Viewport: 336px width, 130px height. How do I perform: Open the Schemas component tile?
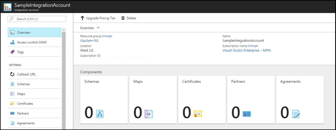pyautogui.click(x=104, y=100)
